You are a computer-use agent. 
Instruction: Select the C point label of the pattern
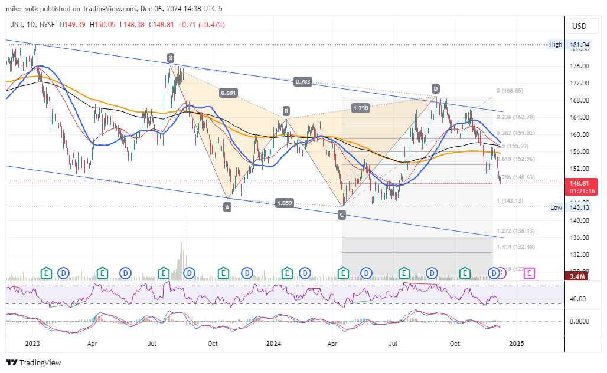click(341, 214)
